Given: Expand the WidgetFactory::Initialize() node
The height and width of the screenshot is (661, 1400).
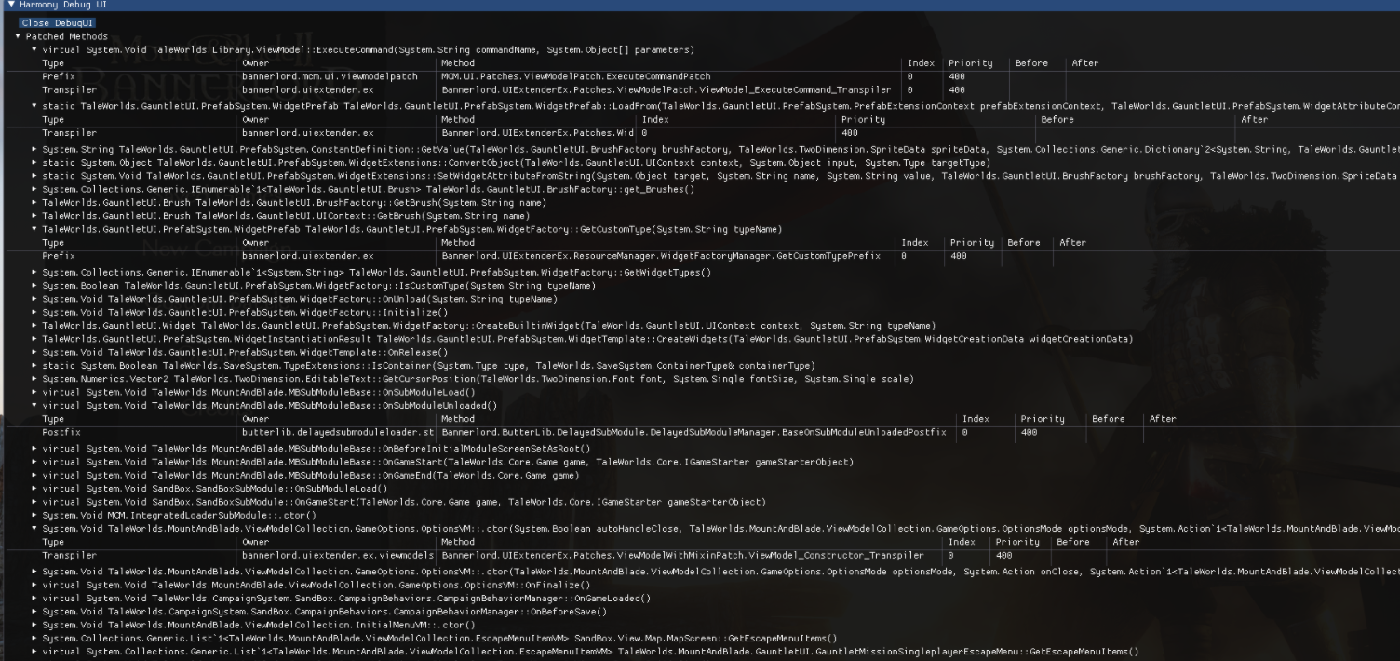Looking at the screenshot, I should 34,313.
